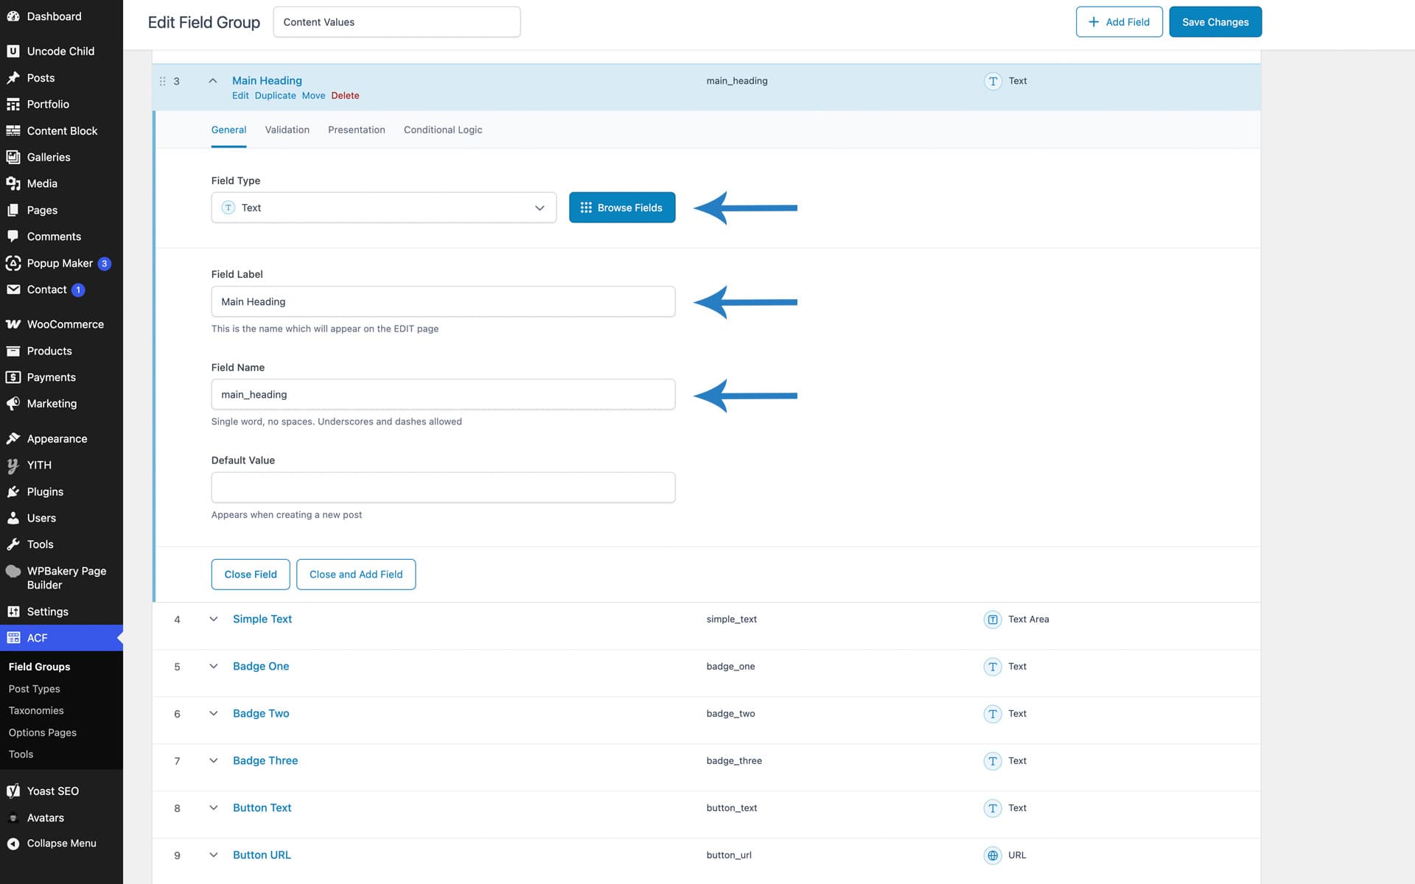Screen dimensions: 1415x884
Task: Click Delete link under Main Heading
Action: 346,96
